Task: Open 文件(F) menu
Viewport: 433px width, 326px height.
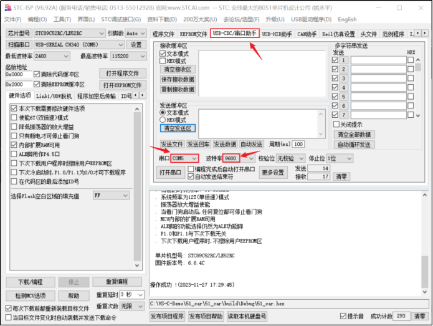Action: pos(13,19)
